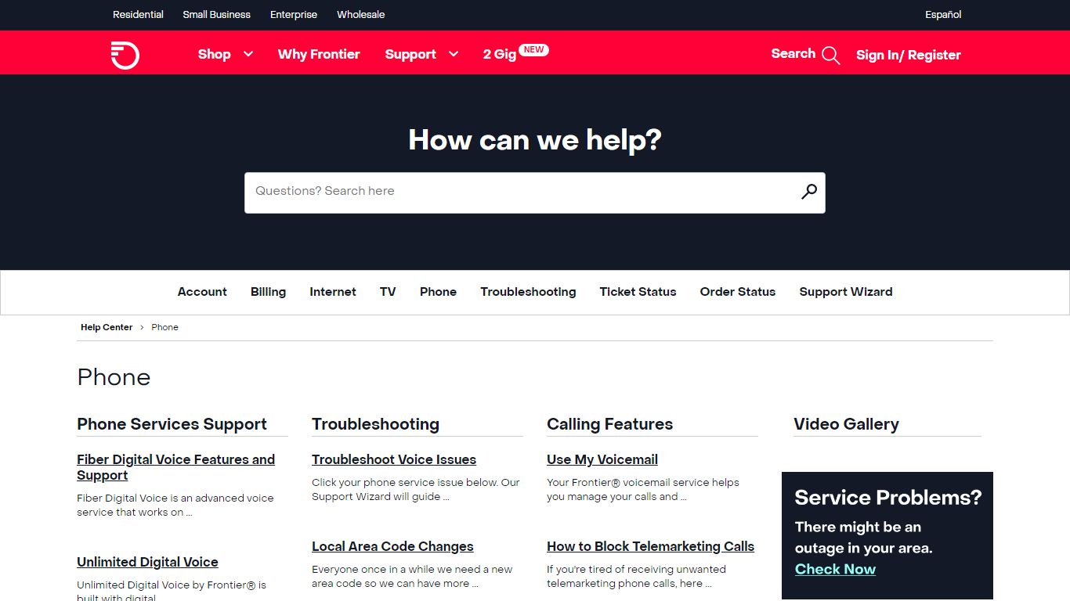Click the Search label in the header
The image size is (1070, 601).
793,53
